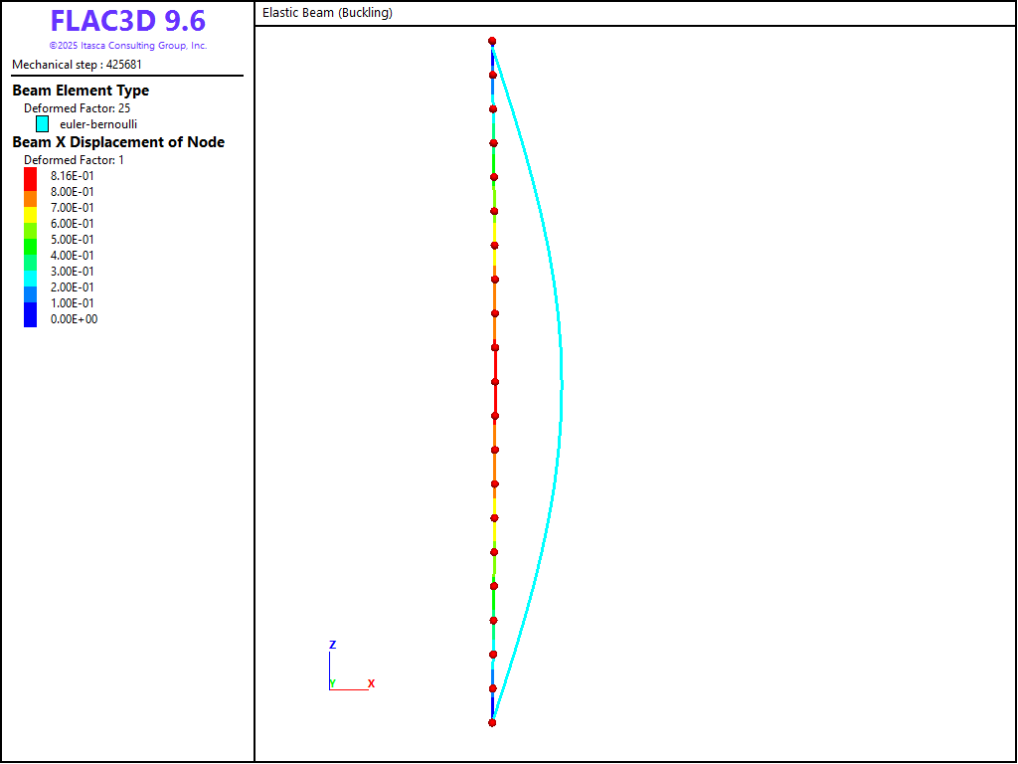Image resolution: width=1018 pixels, height=764 pixels.
Task: Click the Deformed Factor: 25 label
Action: point(77,108)
